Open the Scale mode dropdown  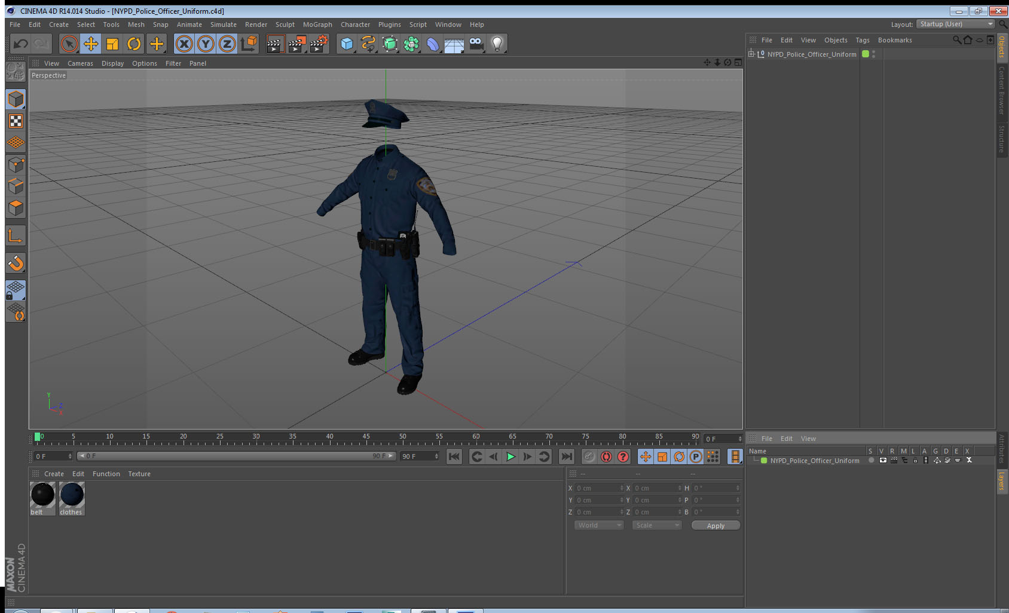pos(657,525)
